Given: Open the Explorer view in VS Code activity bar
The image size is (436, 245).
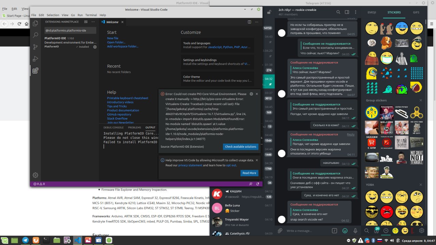Looking at the screenshot, I should coord(35,23).
